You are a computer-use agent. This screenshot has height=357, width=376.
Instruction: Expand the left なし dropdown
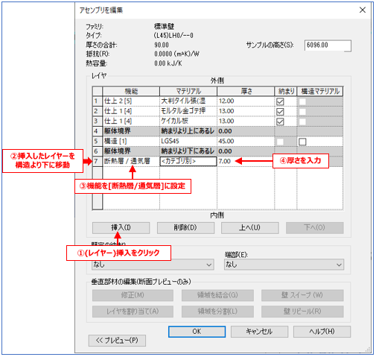coord(153,265)
